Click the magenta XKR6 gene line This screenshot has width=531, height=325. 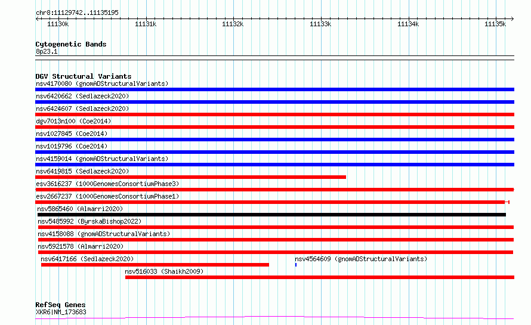[274, 318]
